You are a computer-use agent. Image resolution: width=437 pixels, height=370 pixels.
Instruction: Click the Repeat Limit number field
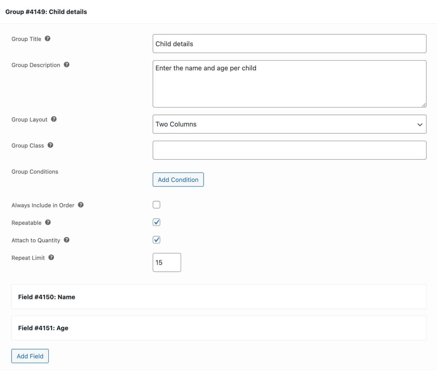click(167, 262)
